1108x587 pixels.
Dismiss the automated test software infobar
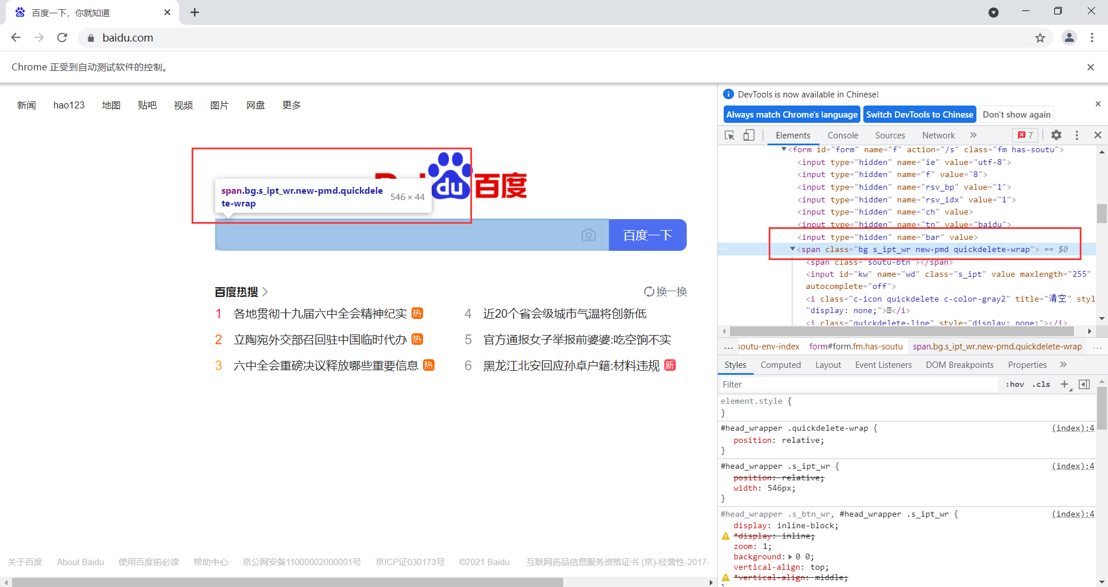pyautogui.click(x=1090, y=67)
